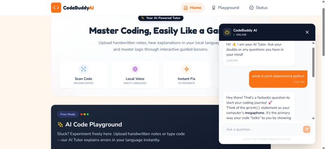Click the chat scrollbar down arrow
Image resolution: width=325 pixels, height=149 pixels.
point(313,118)
